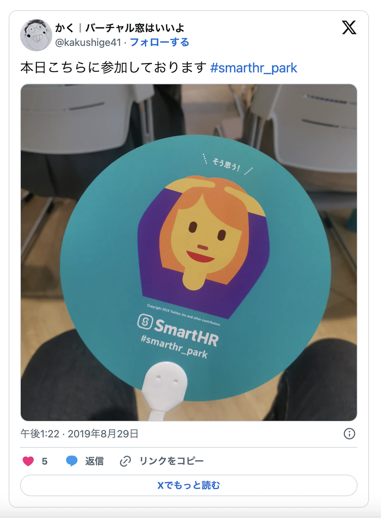381x518 pixels.
Task: Click the X logo in the tweet corner
Action: 349,27
